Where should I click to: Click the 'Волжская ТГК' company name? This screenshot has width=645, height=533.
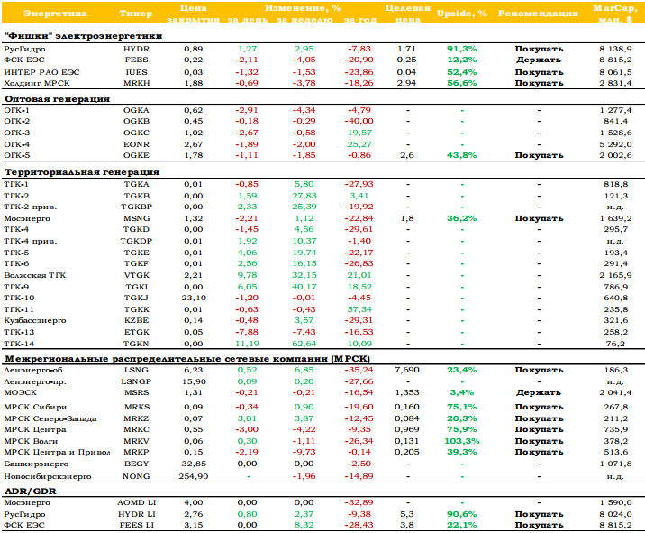tap(35, 275)
